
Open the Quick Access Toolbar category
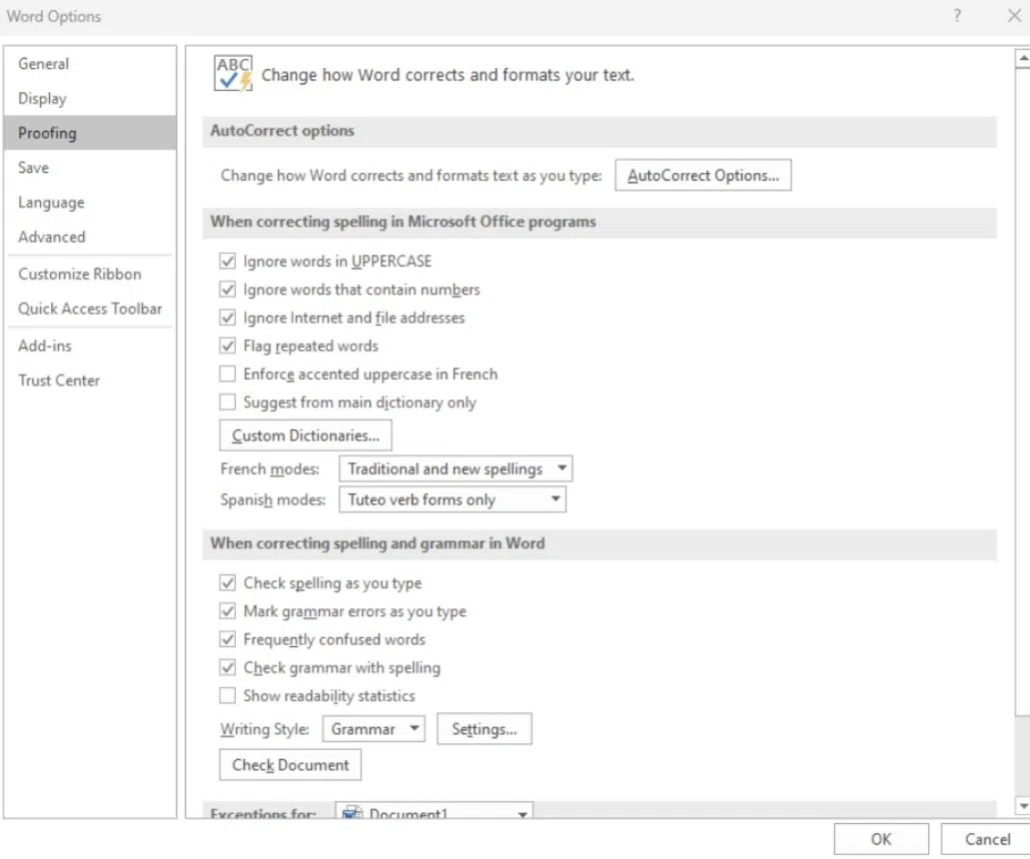[x=90, y=309]
